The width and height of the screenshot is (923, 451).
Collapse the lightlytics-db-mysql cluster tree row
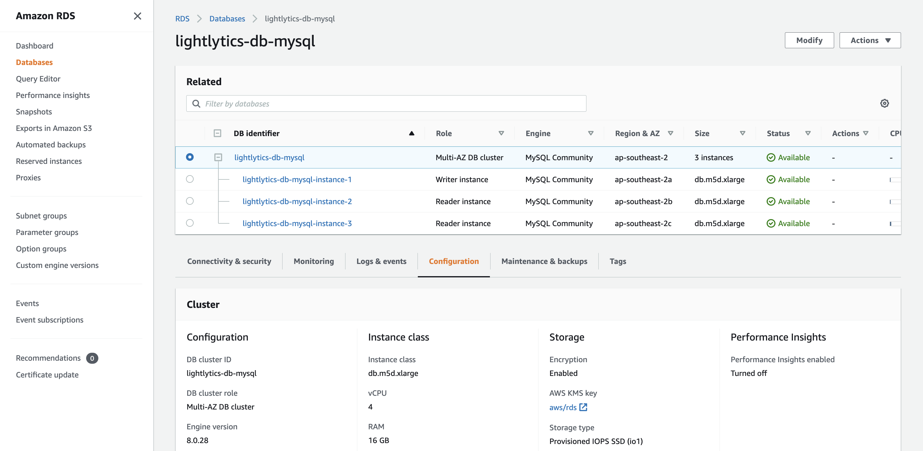(x=218, y=157)
